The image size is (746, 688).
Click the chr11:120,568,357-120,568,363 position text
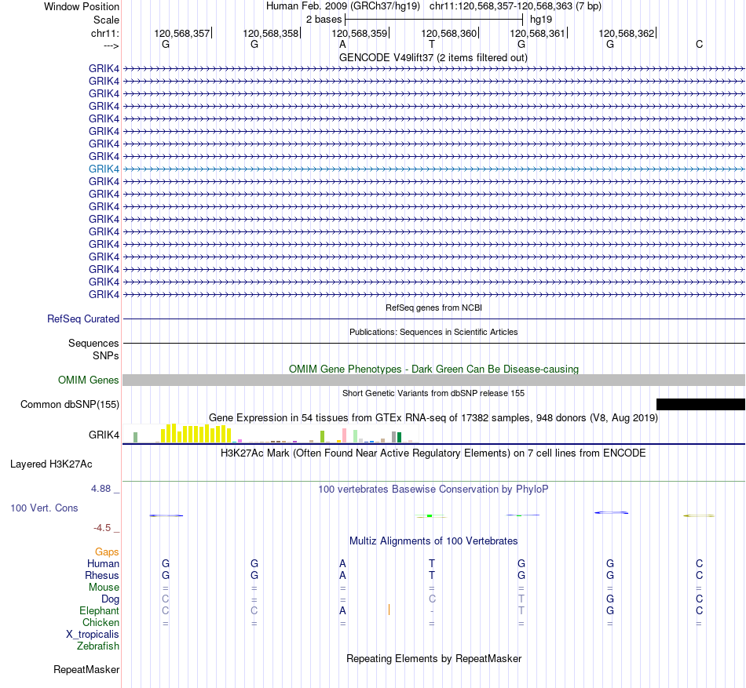pos(515,6)
